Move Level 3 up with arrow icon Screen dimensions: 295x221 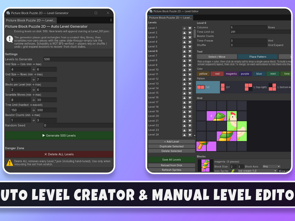[x=184, y=38]
